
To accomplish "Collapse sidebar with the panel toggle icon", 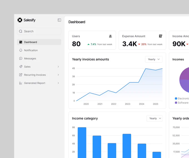I will tap(59, 20).
